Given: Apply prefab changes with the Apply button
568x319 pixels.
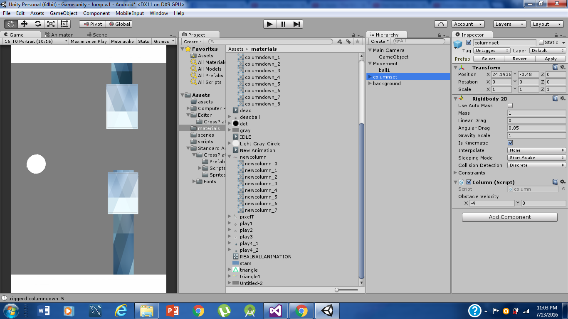Looking at the screenshot, I should point(550,59).
